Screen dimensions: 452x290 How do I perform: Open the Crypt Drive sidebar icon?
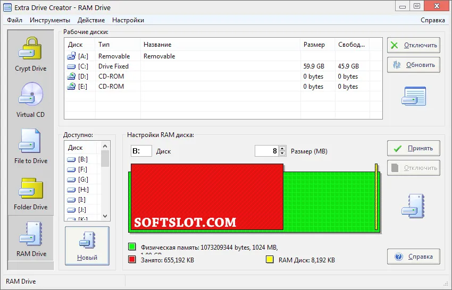30,54
